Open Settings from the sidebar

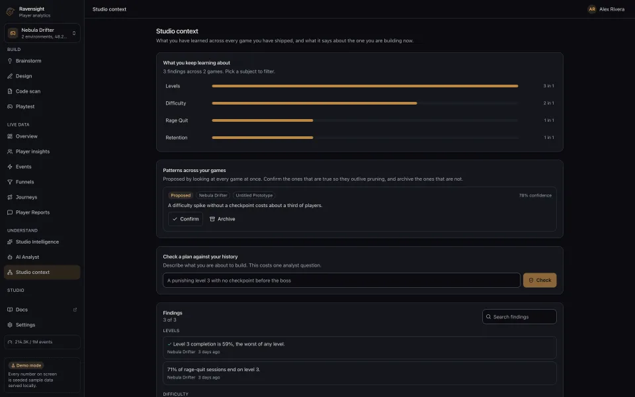(x=42, y=325)
